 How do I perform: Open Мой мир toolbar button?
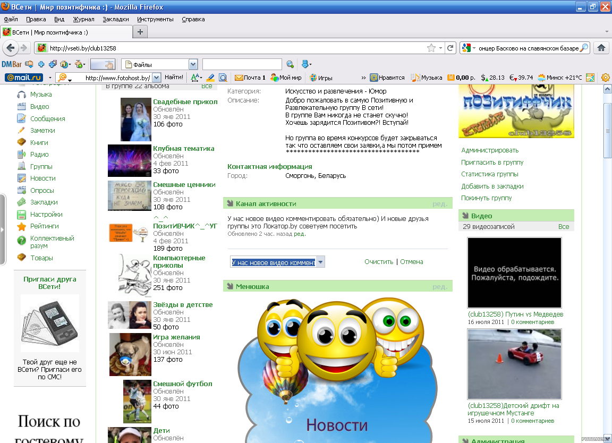tap(286, 77)
